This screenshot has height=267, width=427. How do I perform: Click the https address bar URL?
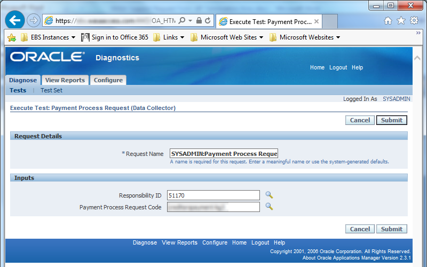[x=115, y=21]
